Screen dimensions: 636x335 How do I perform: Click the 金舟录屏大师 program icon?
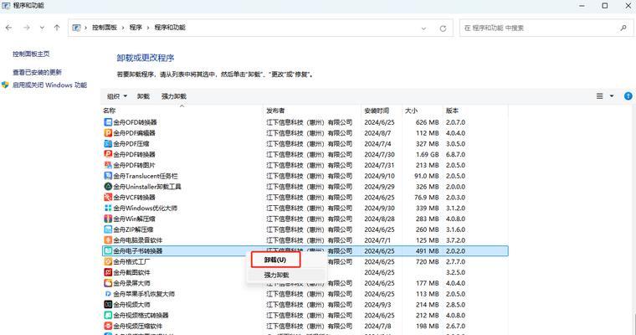(108, 283)
